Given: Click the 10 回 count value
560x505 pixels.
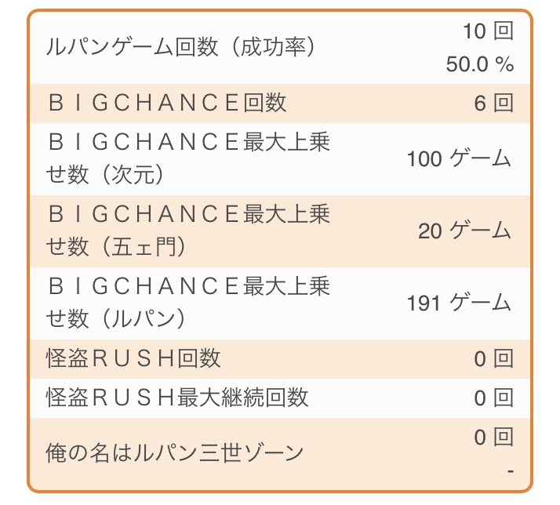Looking at the screenshot, I should click(x=488, y=31).
